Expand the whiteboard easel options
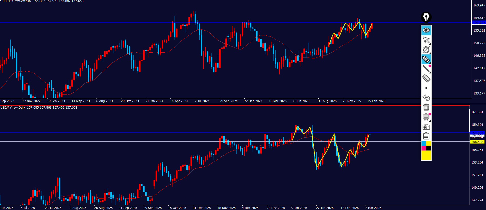486x210 pixels. [426, 117]
